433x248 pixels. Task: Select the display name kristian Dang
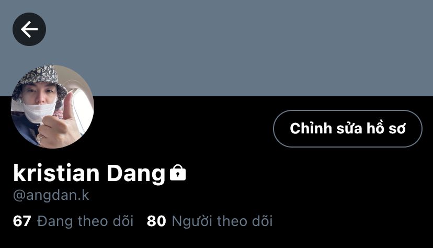click(x=89, y=173)
